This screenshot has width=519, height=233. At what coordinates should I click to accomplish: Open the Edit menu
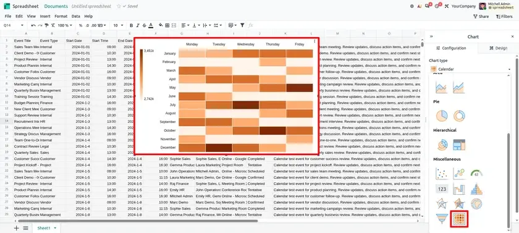pos(19,16)
